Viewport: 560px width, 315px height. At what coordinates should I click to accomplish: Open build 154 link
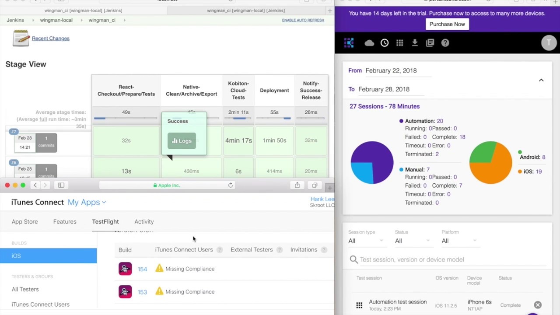point(142,269)
